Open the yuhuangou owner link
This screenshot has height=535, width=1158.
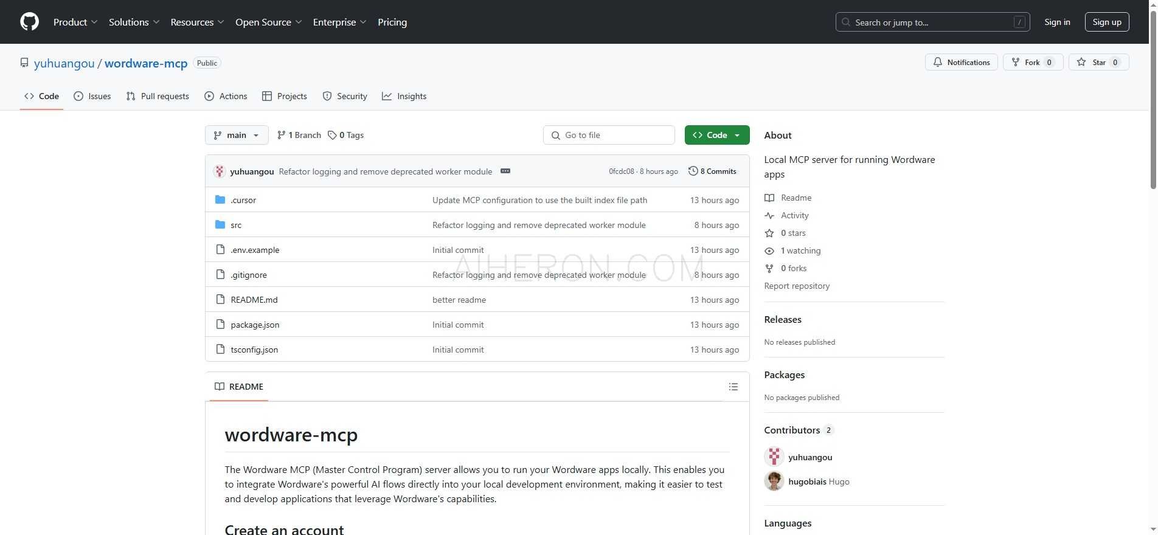64,63
